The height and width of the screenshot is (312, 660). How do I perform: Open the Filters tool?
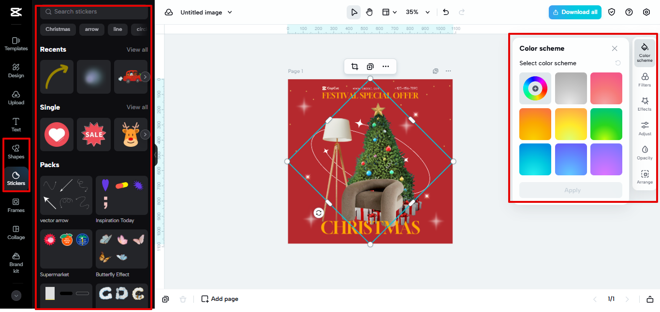[645, 80]
